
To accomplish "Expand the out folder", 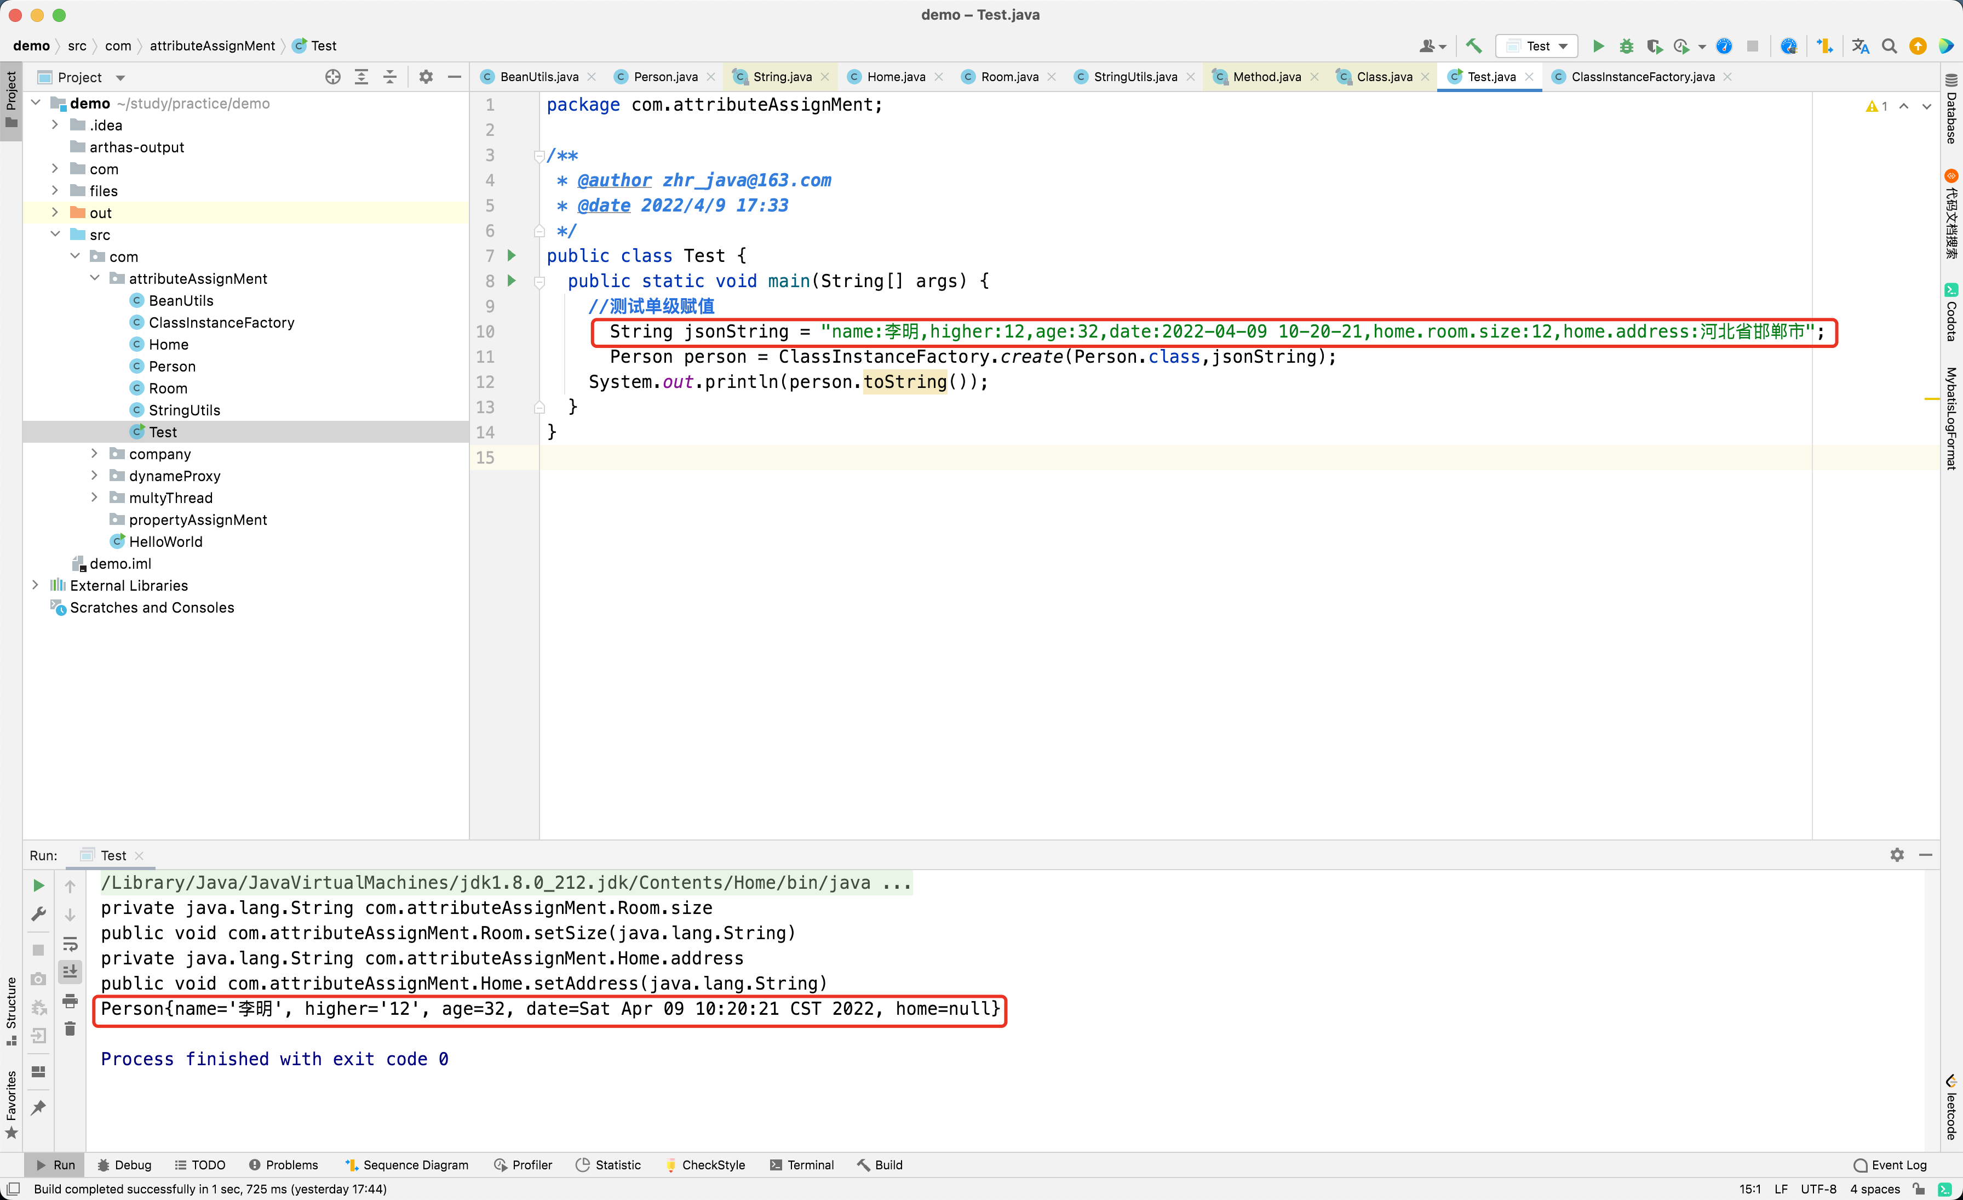I will (55, 213).
